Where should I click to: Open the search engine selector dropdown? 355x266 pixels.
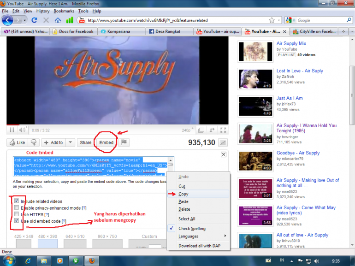(x=294, y=20)
